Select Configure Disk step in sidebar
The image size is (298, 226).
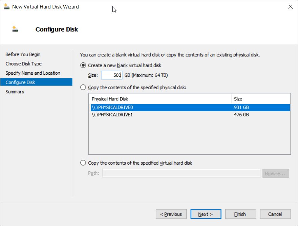[36, 82]
